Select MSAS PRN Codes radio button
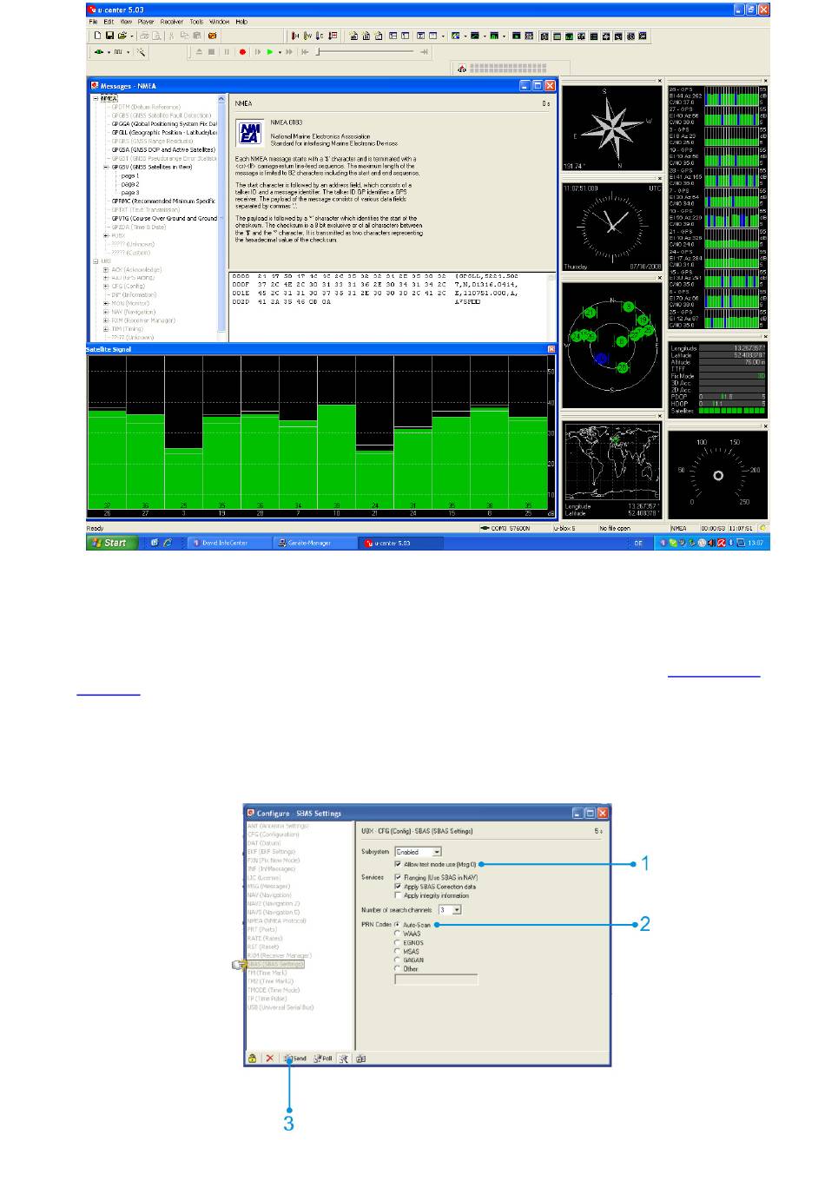 tap(398, 951)
